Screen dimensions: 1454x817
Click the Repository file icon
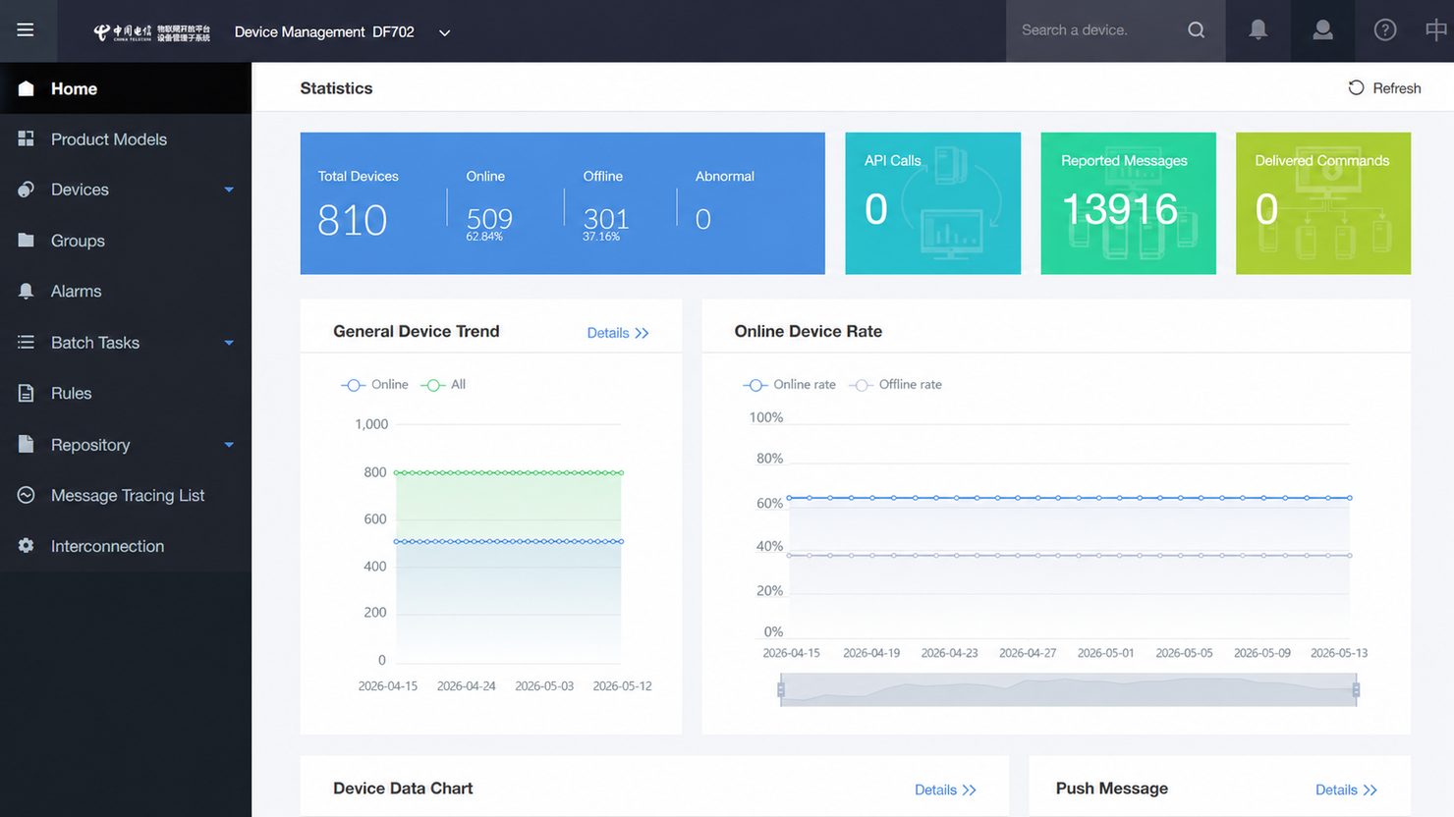coord(27,444)
